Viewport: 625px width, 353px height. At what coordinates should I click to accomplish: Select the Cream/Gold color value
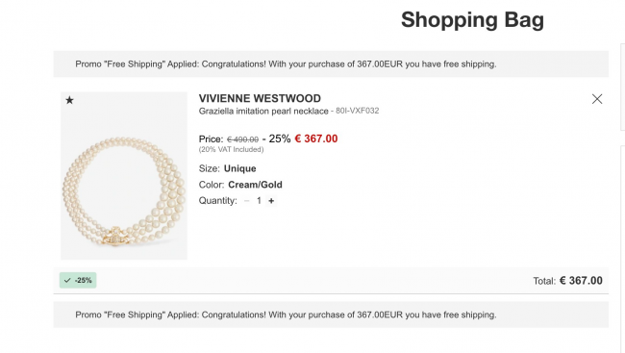pos(255,185)
